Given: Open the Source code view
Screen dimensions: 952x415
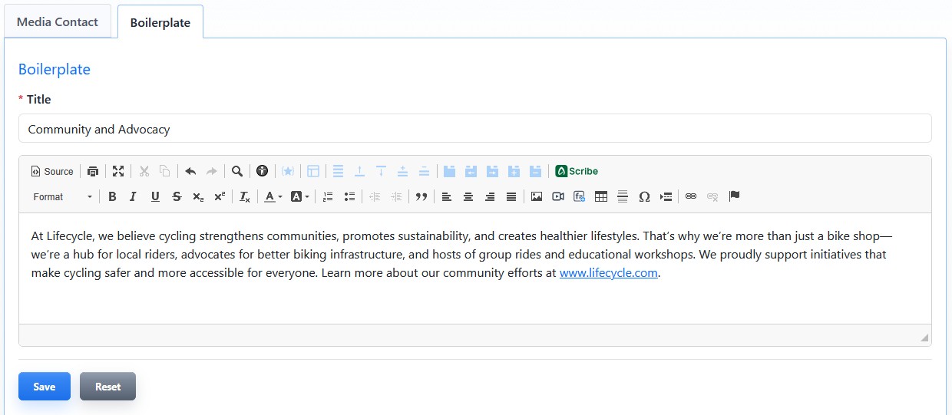Looking at the screenshot, I should coord(52,171).
